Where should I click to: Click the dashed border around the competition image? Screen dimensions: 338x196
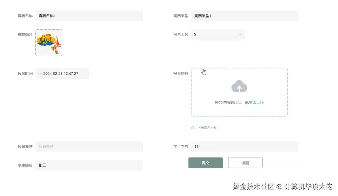pos(49,30)
